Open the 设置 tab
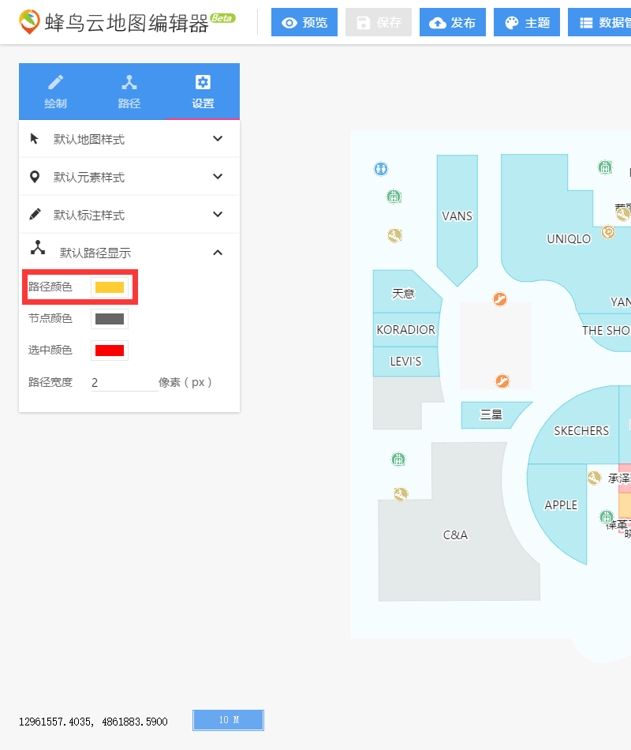Screen dimensions: 631x750 click(x=203, y=92)
